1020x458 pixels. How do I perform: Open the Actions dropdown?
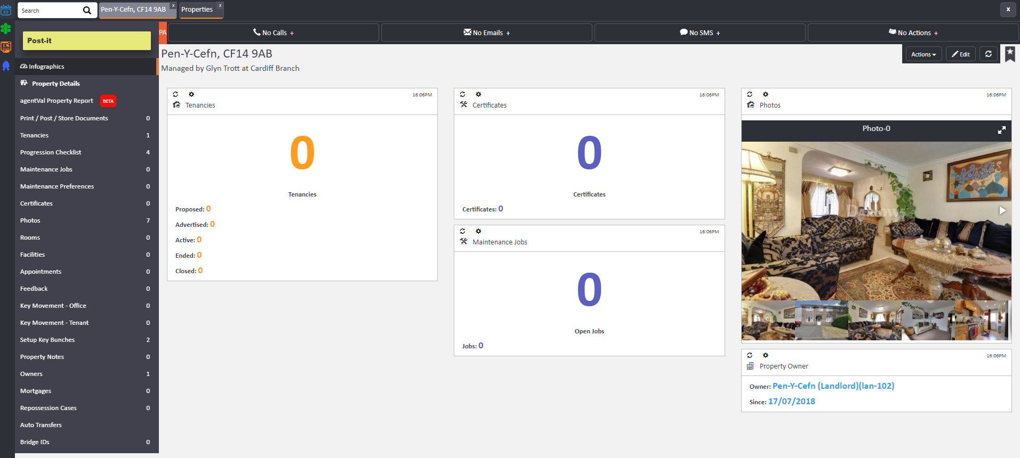(x=923, y=54)
